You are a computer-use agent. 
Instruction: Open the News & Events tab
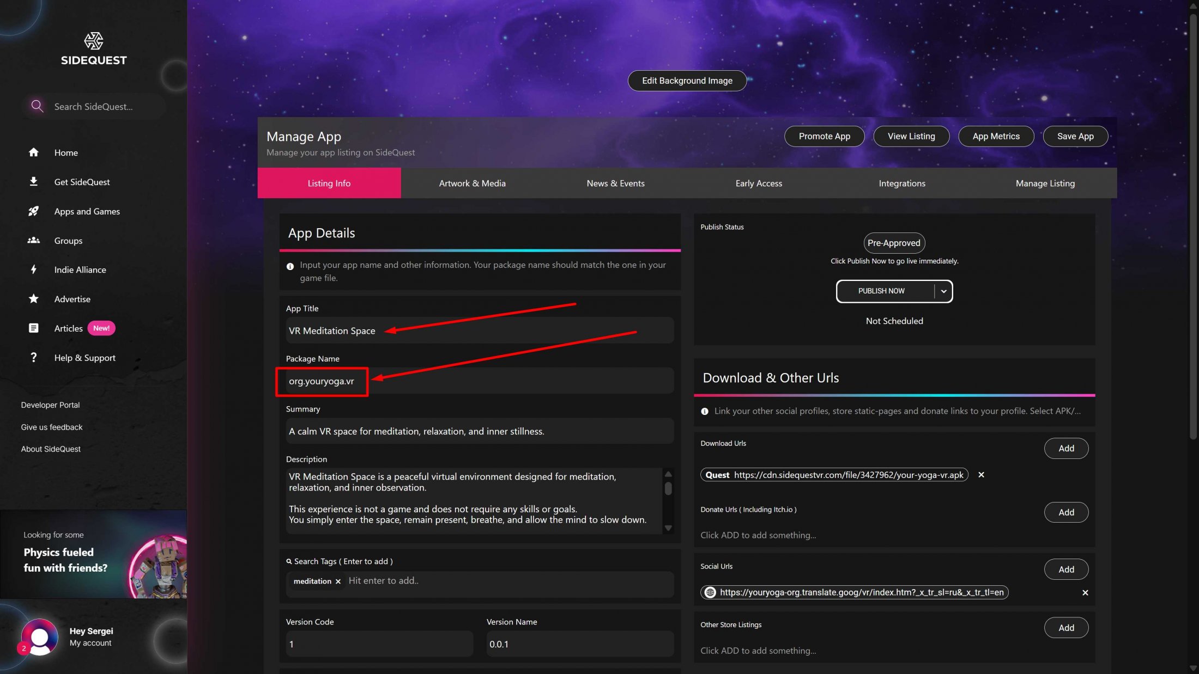tap(615, 183)
